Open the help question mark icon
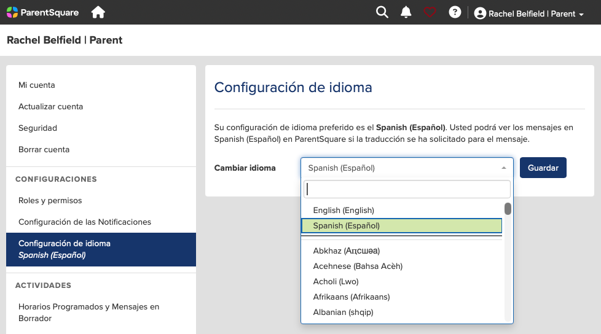Viewport: 601px width, 334px height. tap(455, 12)
